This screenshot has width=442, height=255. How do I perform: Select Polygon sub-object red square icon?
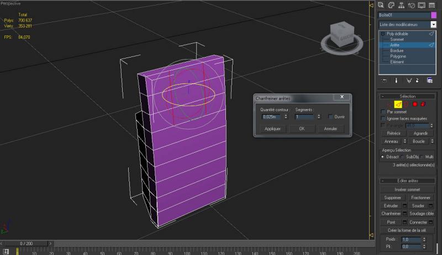[414, 104]
